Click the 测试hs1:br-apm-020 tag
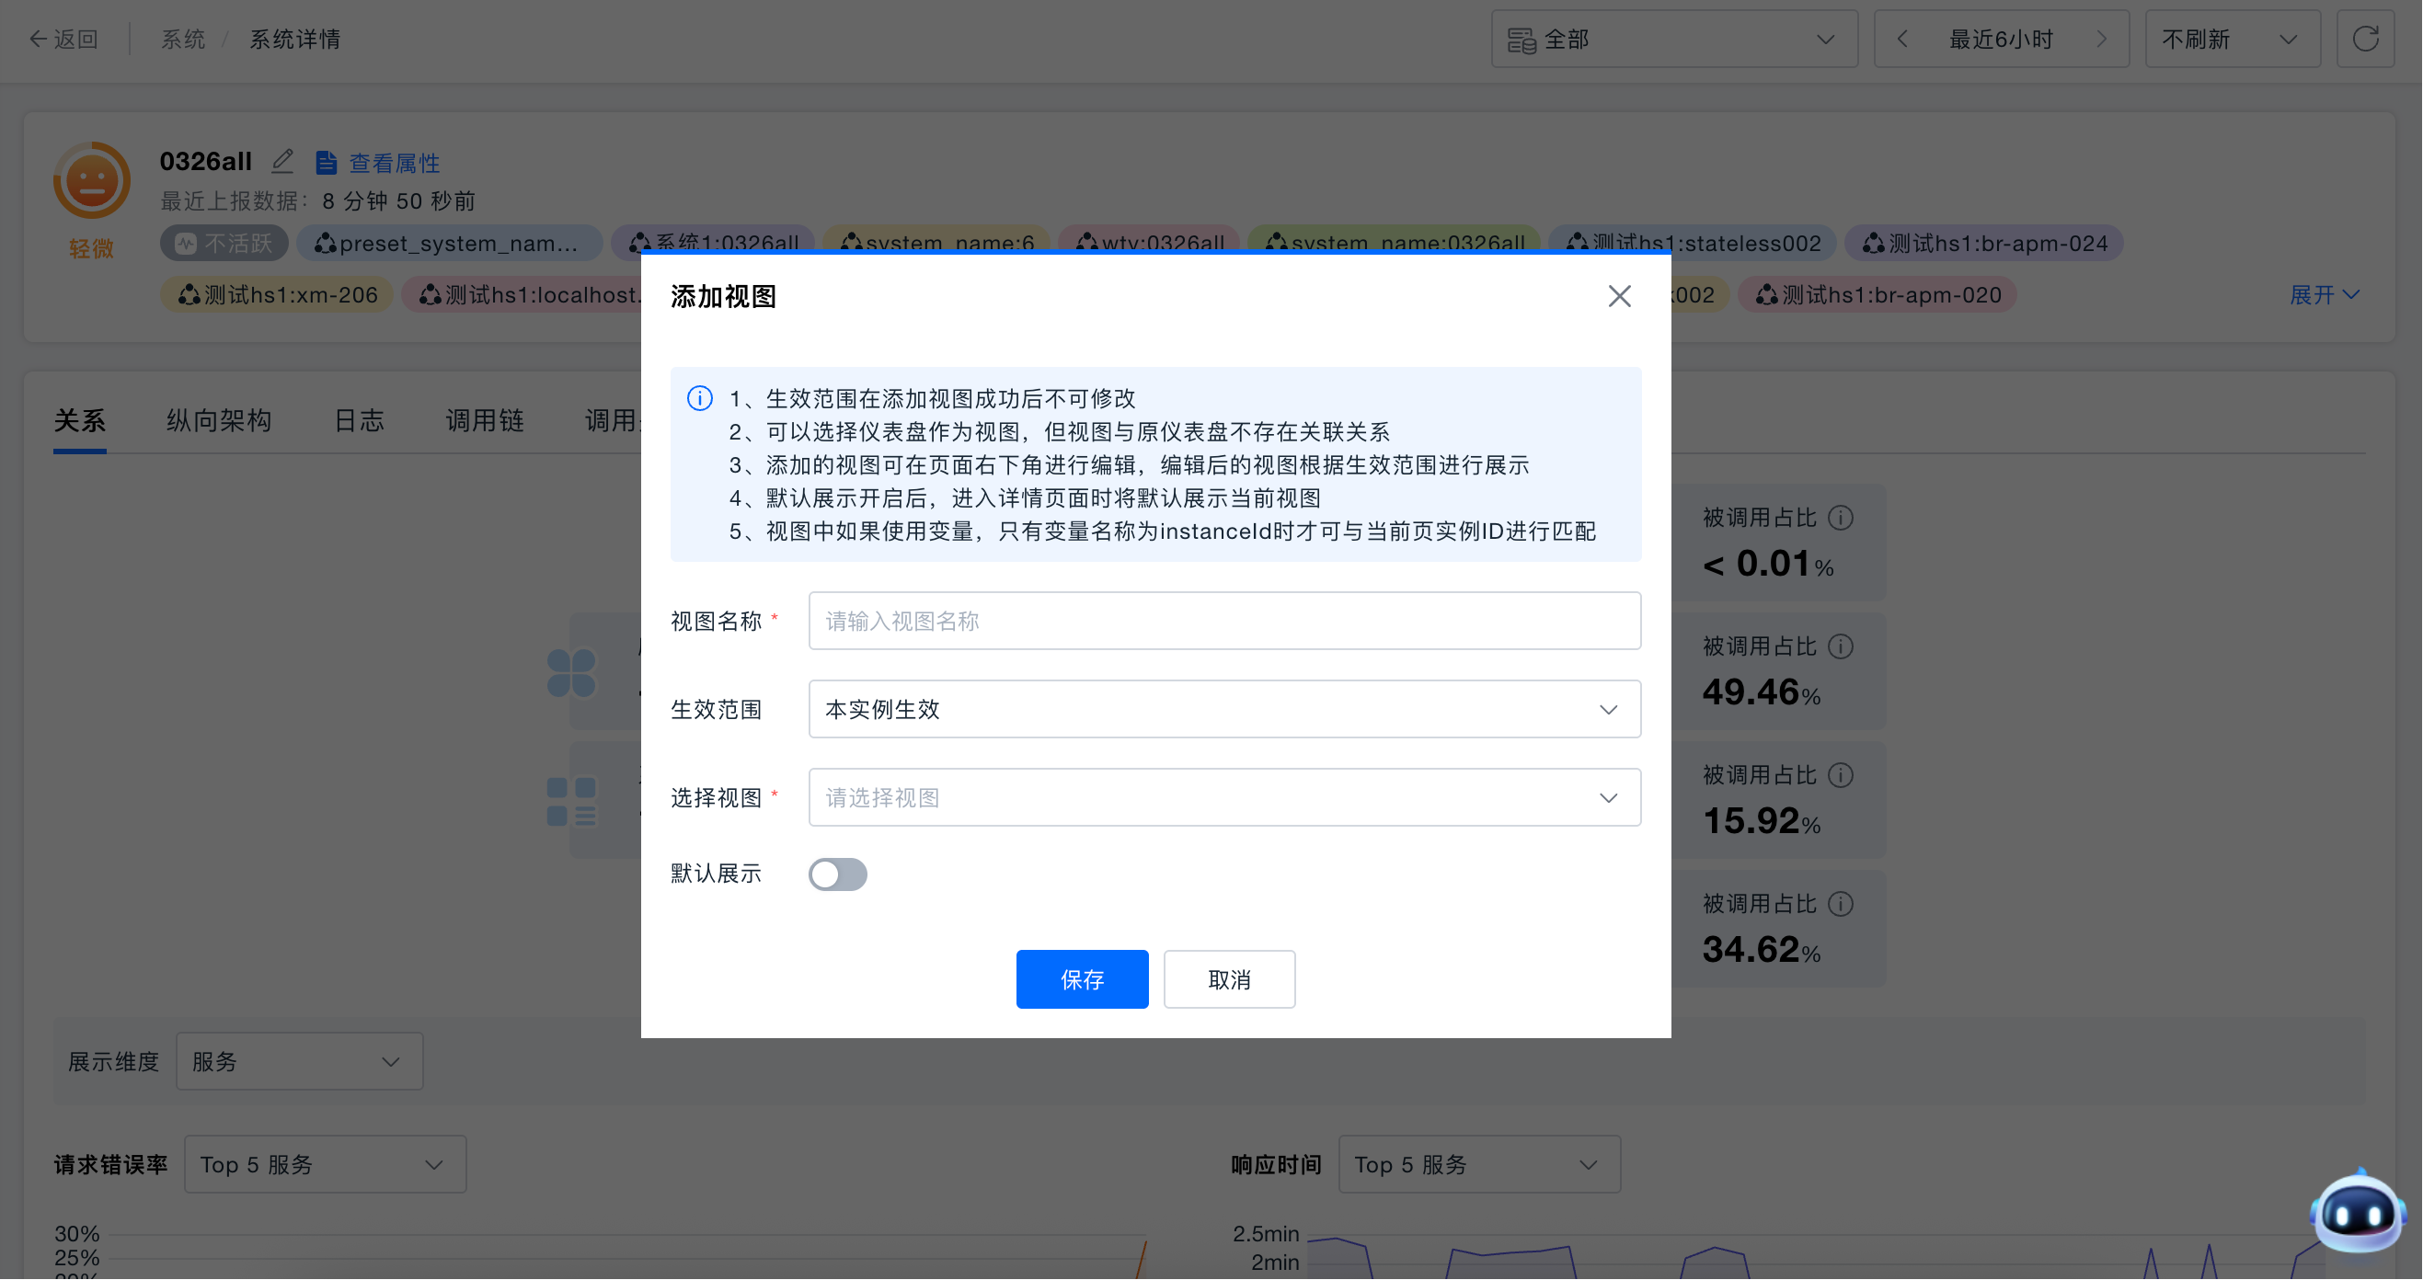Image resolution: width=2423 pixels, height=1280 pixels. (x=1878, y=294)
